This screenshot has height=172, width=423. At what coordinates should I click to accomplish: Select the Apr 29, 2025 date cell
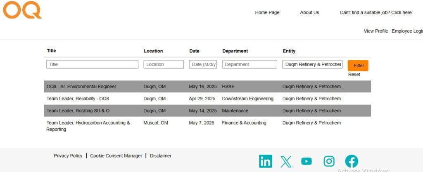pyautogui.click(x=202, y=99)
